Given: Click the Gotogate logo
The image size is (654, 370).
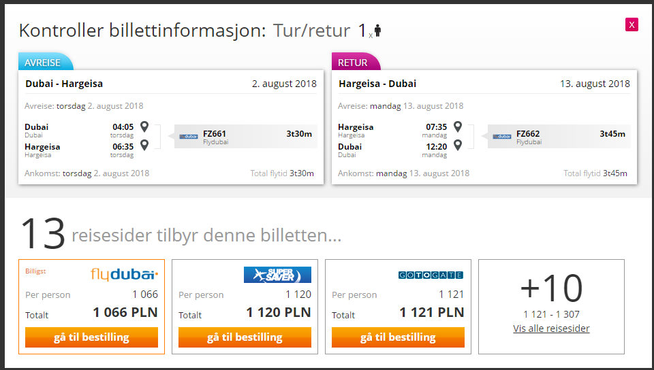Looking at the screenshot, I should tap(431, 275).
